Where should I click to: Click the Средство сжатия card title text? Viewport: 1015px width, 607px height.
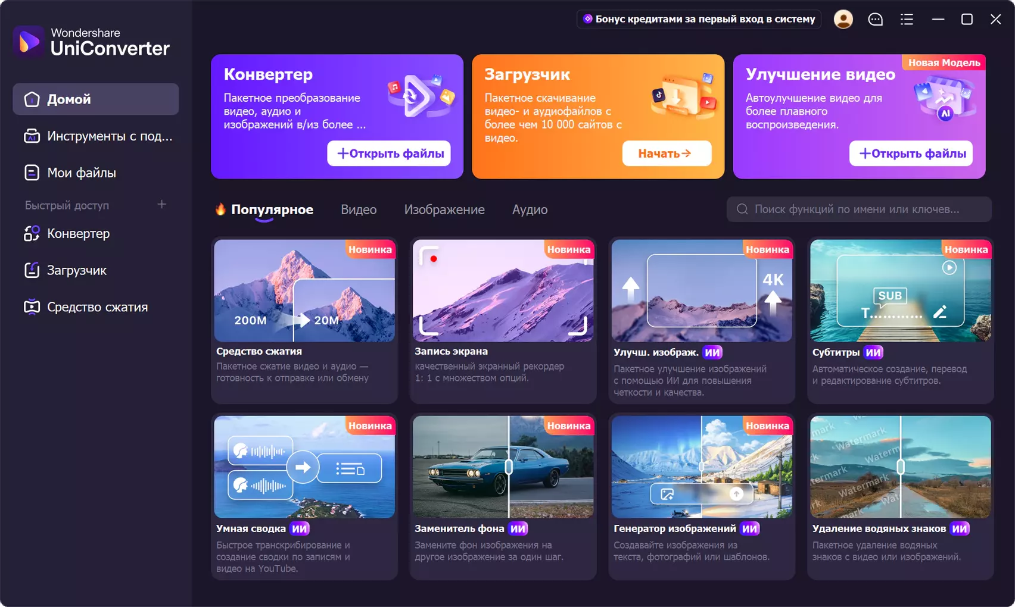point(259,351)
